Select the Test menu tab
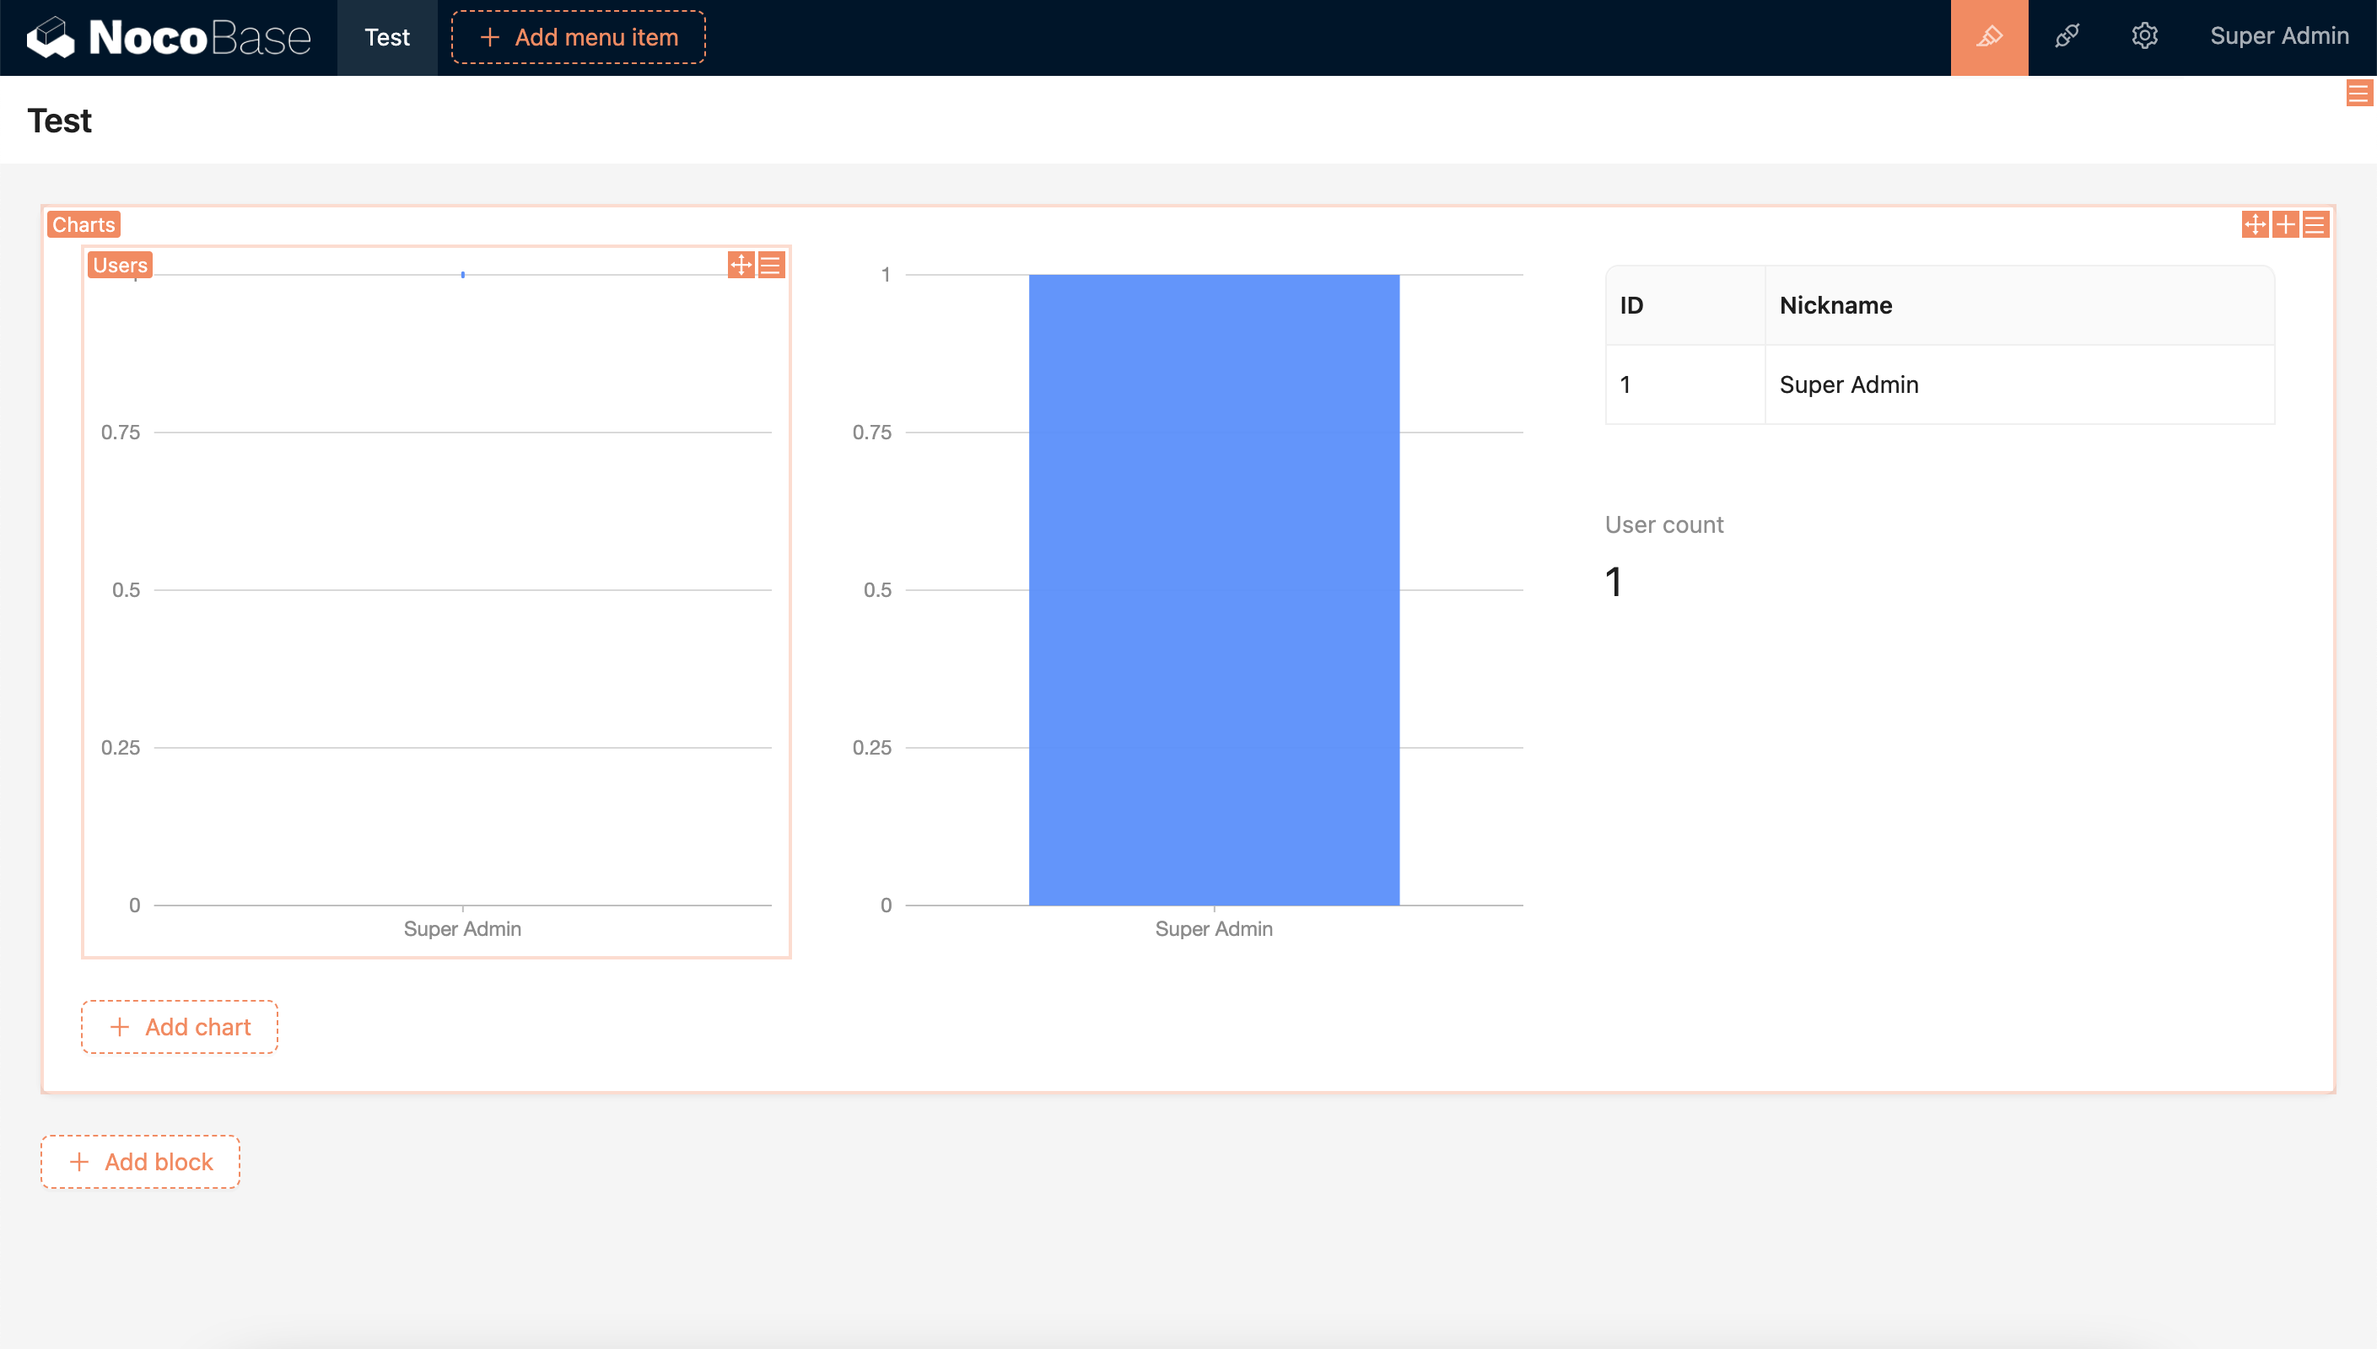 pyautogui.click(x=386, y=37)
